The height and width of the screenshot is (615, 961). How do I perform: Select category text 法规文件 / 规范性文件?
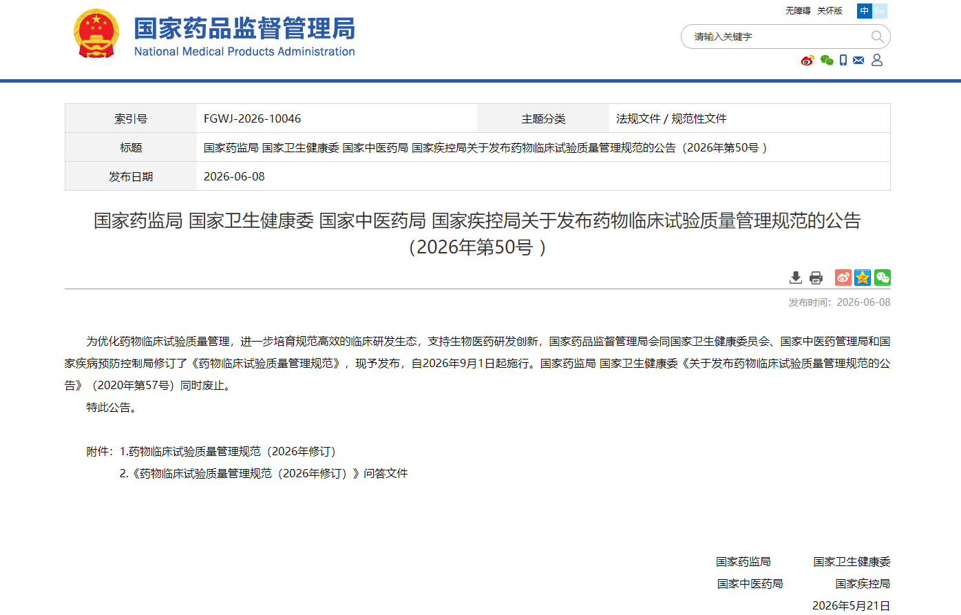(x=671, y=119)
